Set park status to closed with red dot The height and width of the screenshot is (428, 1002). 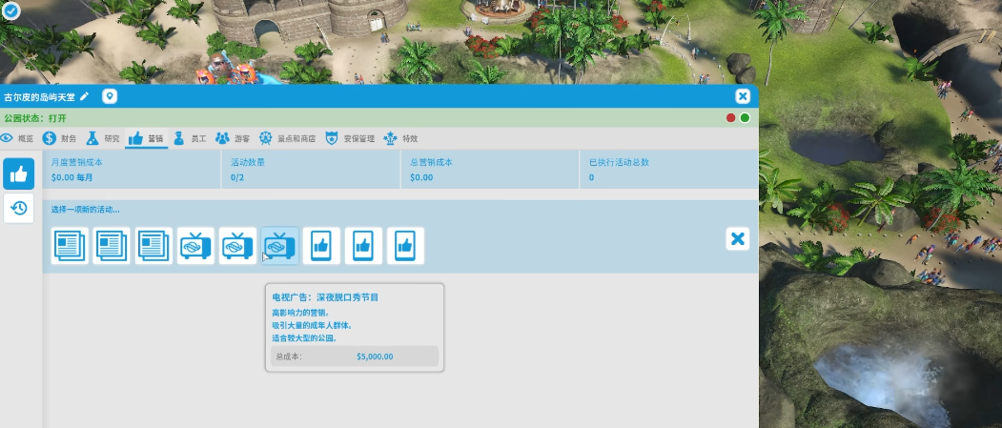731,117
